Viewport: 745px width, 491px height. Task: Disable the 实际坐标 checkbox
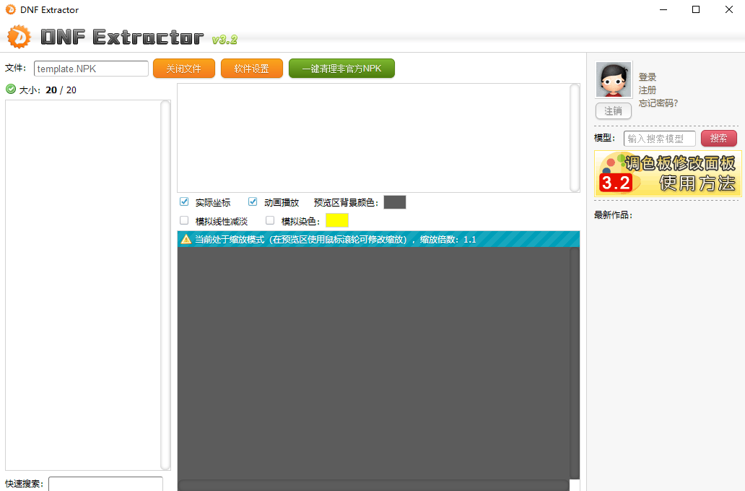pyautogui.click(x=183, y=201)
